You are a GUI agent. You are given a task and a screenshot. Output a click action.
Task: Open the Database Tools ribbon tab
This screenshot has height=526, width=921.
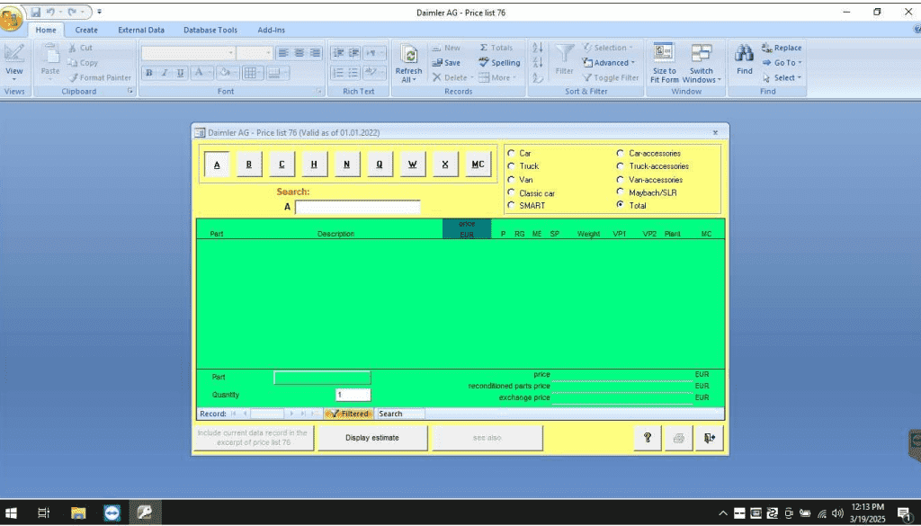pos(210,30)
